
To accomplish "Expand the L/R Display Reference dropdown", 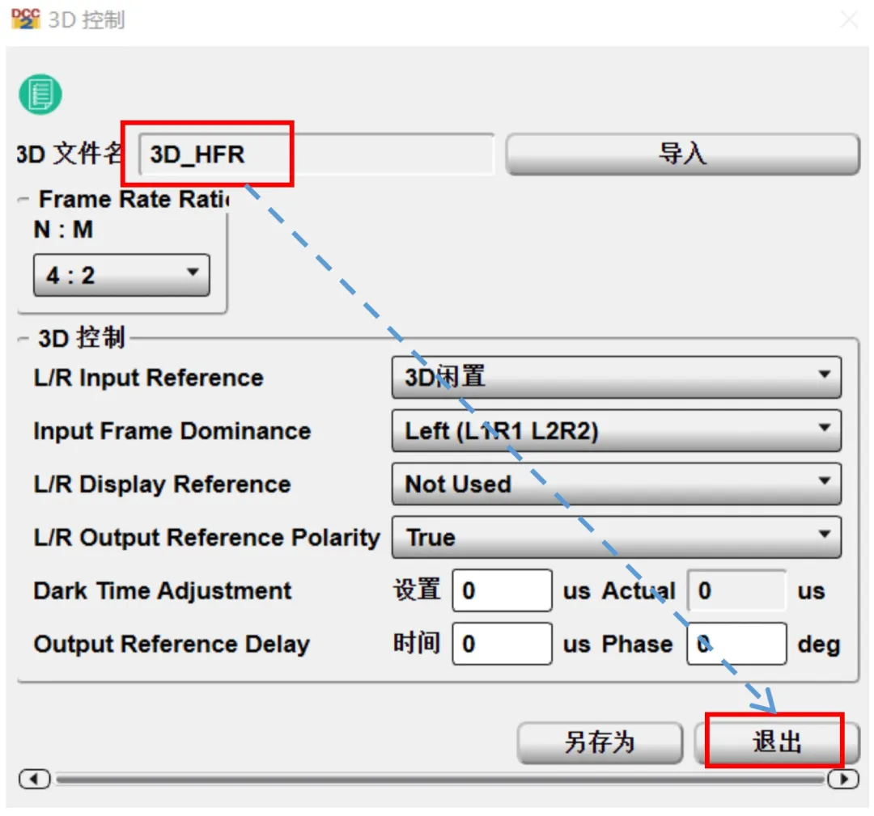I will coord(616,484).
